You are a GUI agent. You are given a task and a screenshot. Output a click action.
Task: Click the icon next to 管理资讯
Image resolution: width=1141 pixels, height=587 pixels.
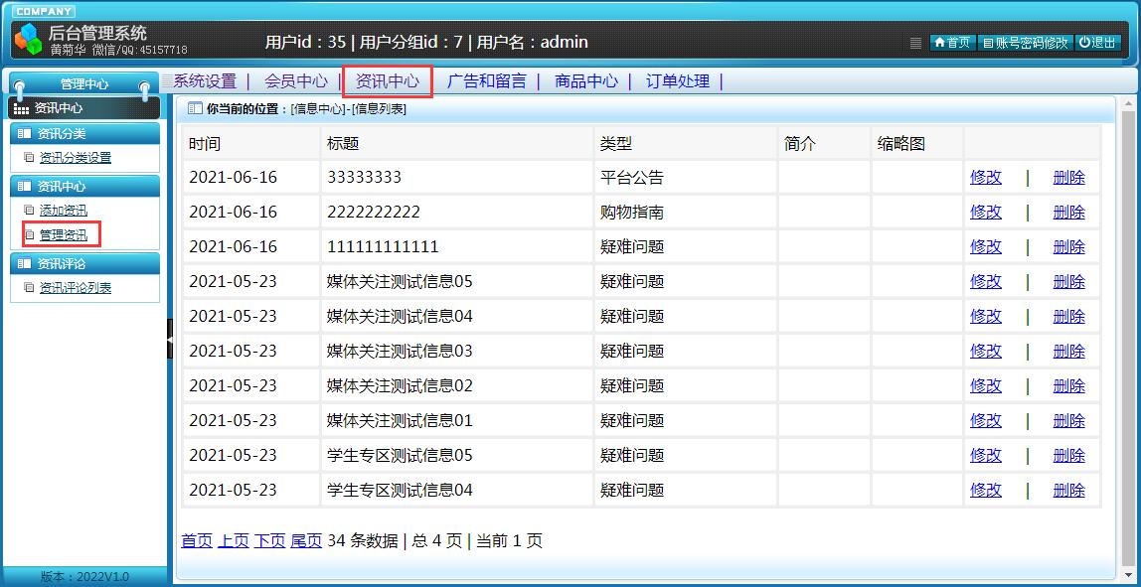point(29,235)
